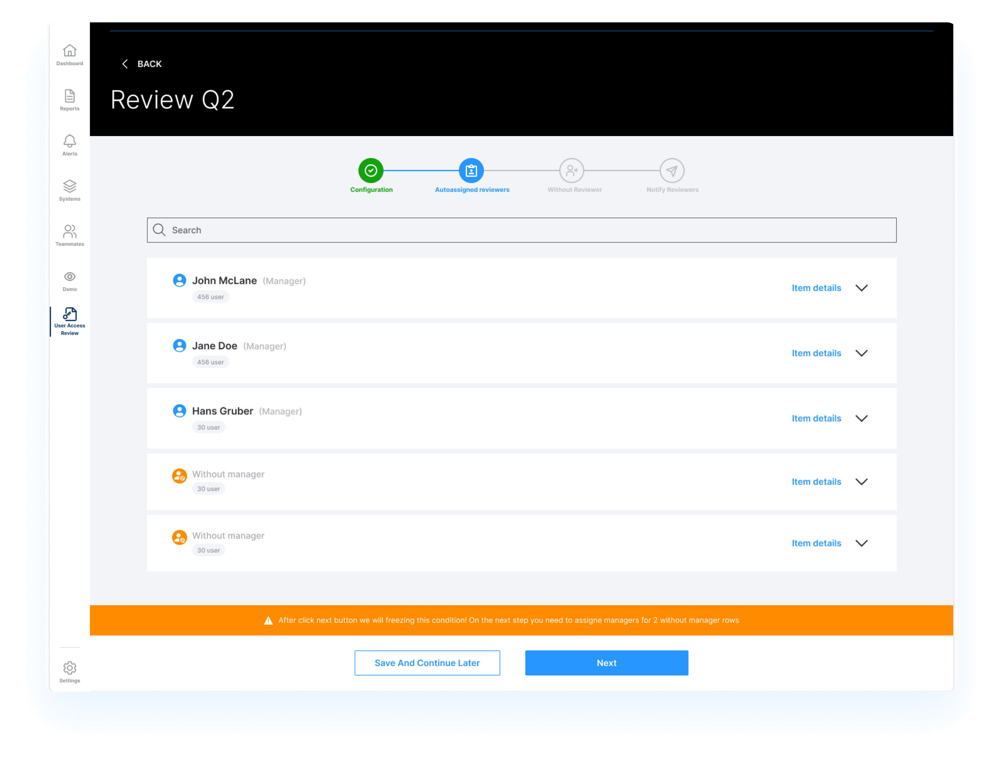Open Item details for Hans Gruber
The image size is (1003, 759).
pyautogui.click(x=816, y=419)
